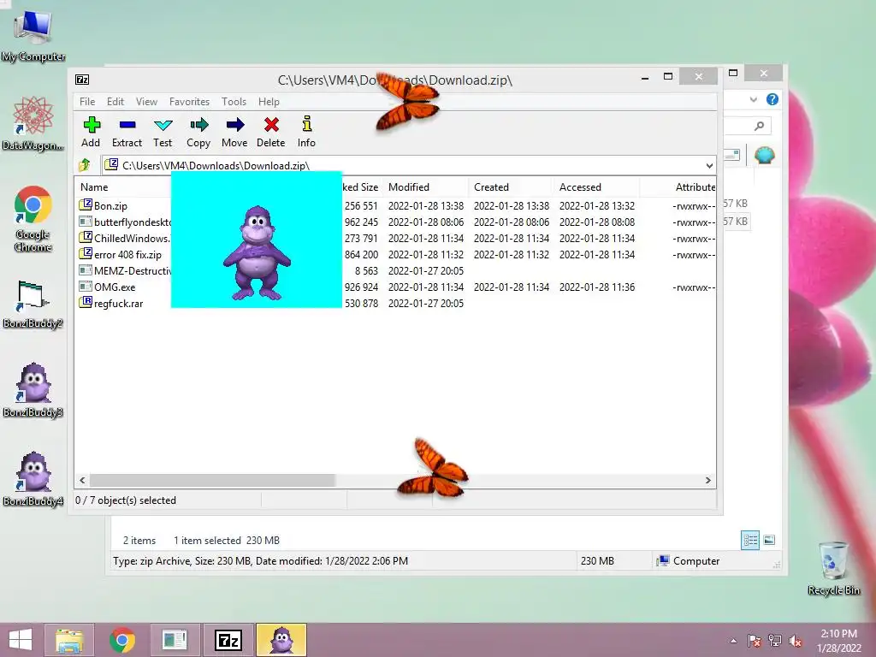Screen dimensions: 876x657
Task: Show hidden tray icons arrow
Action: click(733, 641)
